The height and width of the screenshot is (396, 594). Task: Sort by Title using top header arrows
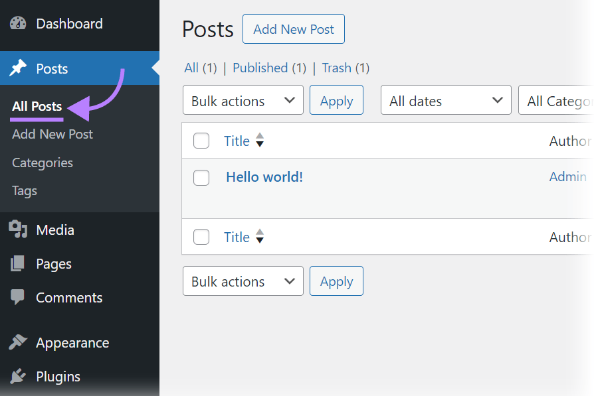coord(260,141)
